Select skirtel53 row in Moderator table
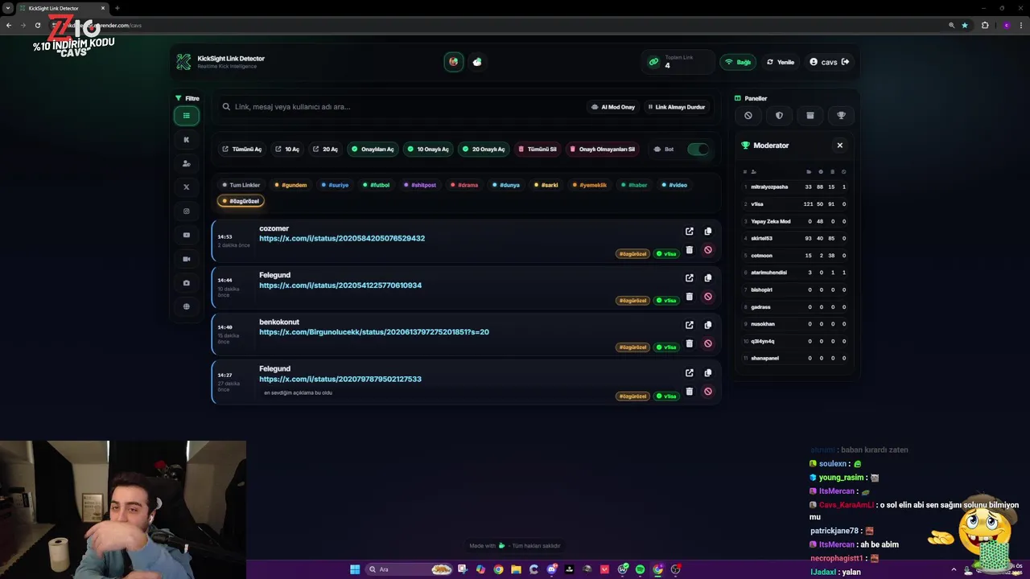The height and width of the screenshot is (579, 1030). [794, 239]
